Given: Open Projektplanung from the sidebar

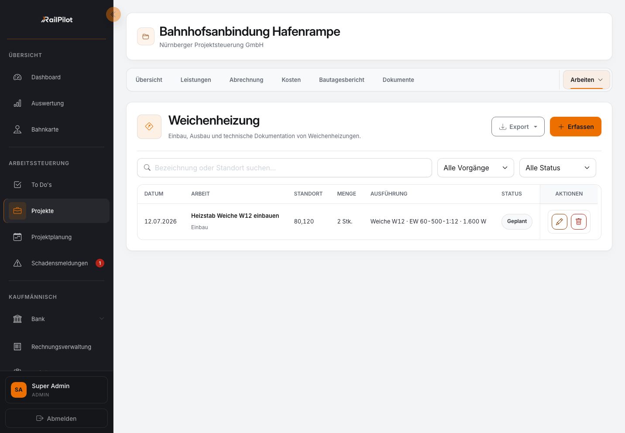Looking at the screenshot, I should 56,237.
